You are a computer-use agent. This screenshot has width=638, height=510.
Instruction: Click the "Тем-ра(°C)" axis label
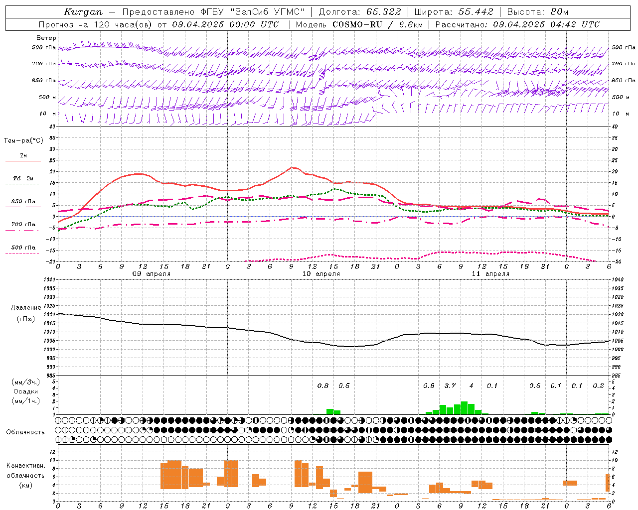23,141
